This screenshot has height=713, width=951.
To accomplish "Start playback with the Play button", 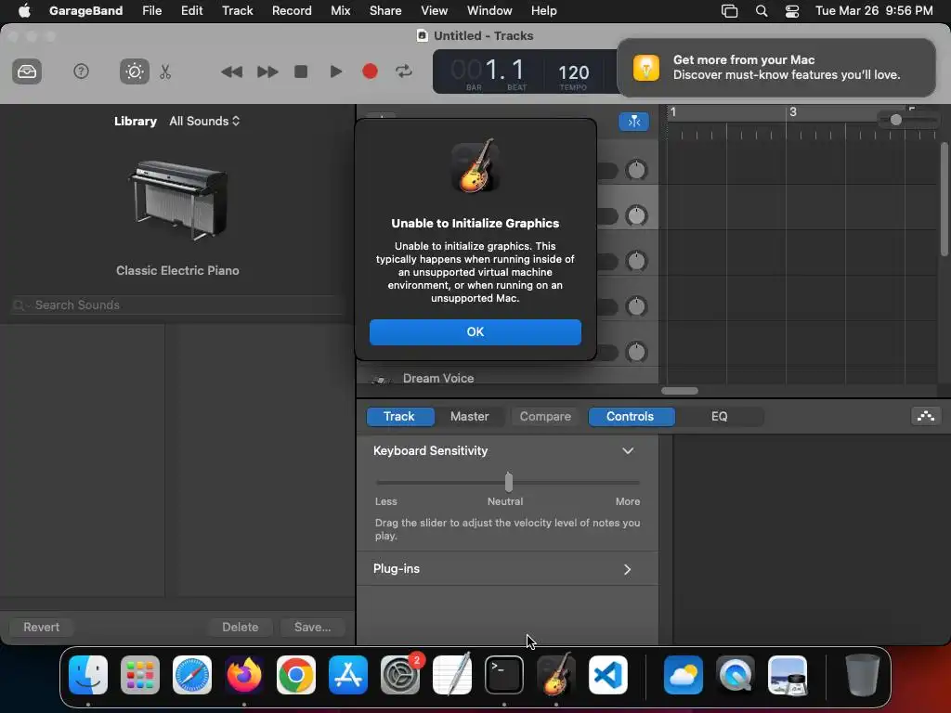I will tap(335, 71).
